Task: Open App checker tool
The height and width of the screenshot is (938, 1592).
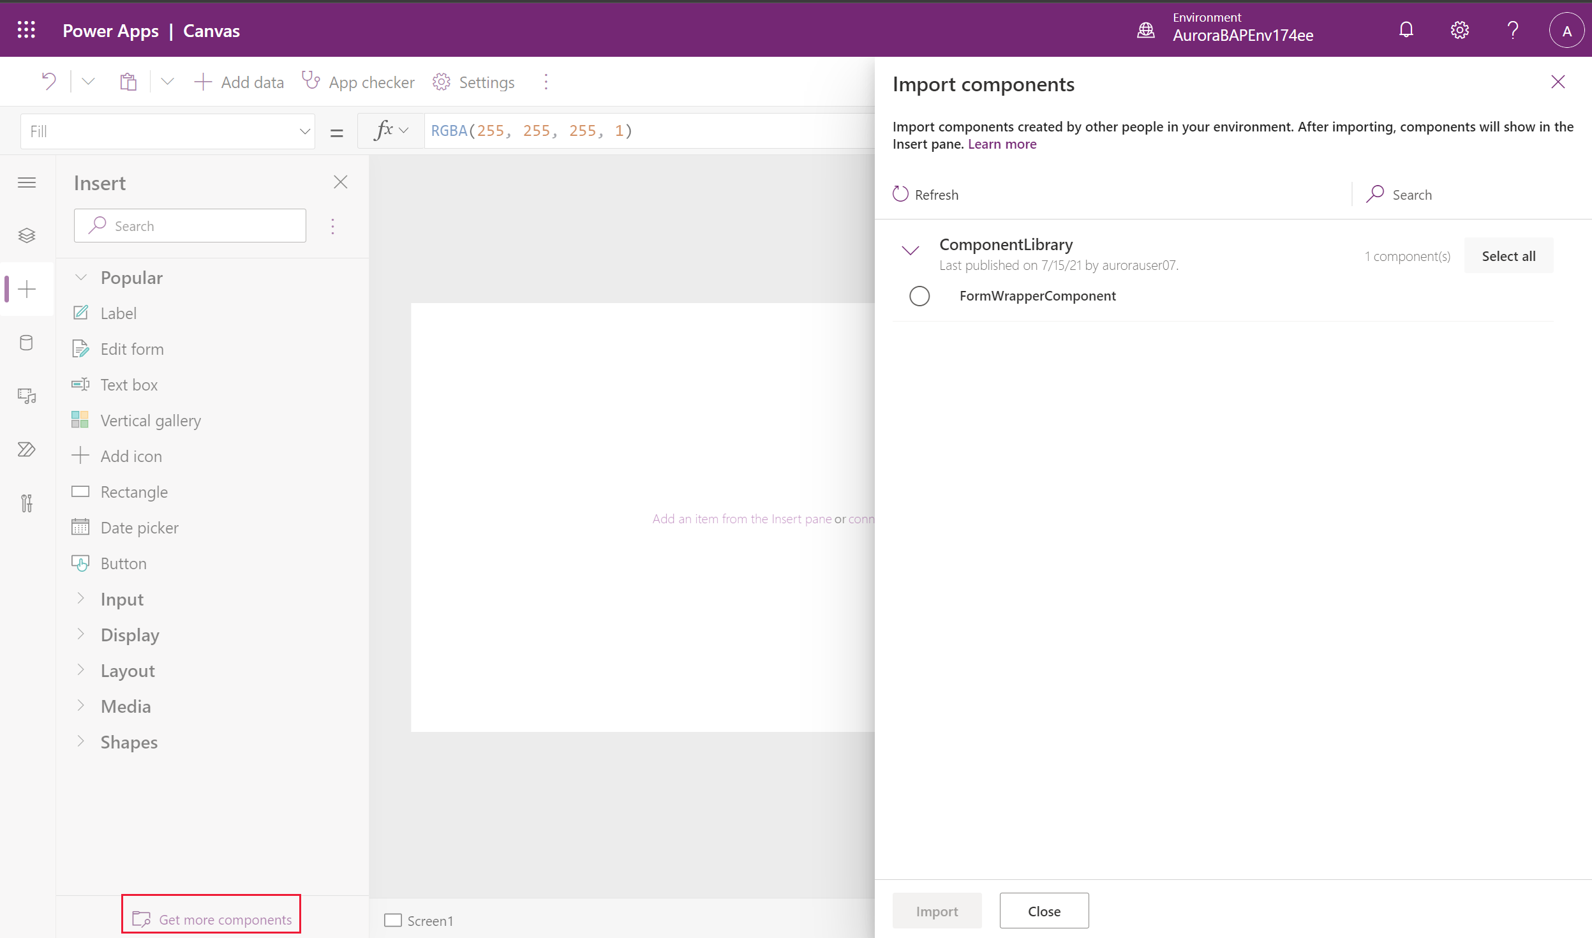Action: coord(359,82)
